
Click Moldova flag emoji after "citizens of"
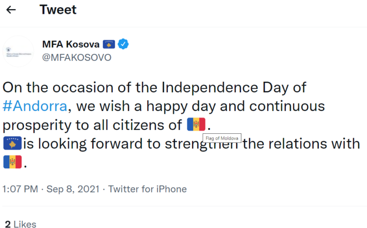click(196, 125)
